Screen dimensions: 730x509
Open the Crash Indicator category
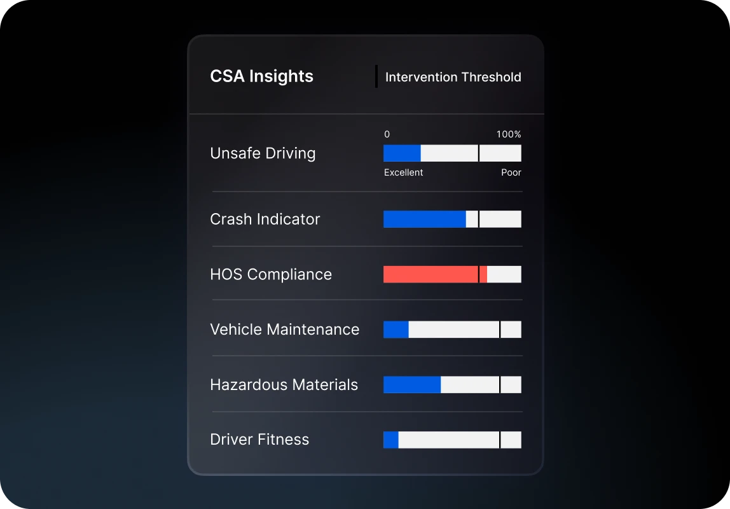(x=265, y=219)
